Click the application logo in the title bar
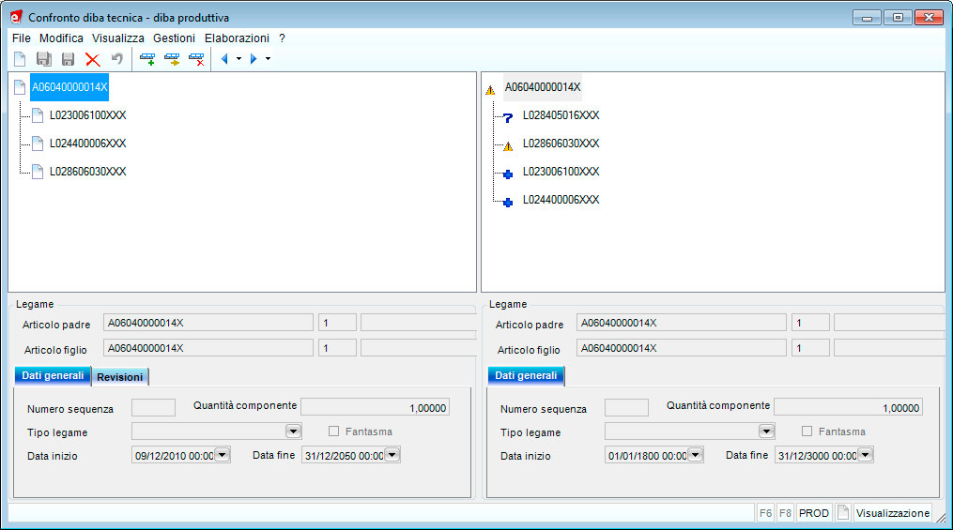Screen dimensions: 953x530 [x=16, y=17]
